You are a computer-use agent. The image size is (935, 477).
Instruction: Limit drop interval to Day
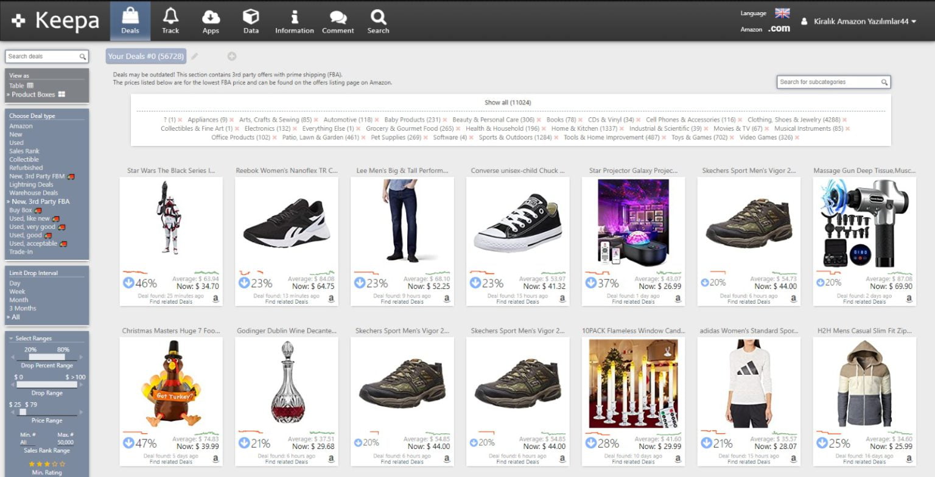point(15,284)
